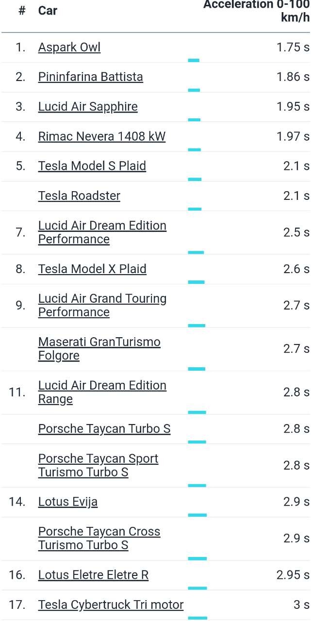Open the Lucid Air Sapphire page
This screenshot has height=621, width=312.
[88, 107]
